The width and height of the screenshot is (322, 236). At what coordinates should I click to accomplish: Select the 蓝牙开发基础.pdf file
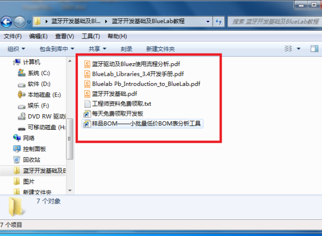coord(111,94)
